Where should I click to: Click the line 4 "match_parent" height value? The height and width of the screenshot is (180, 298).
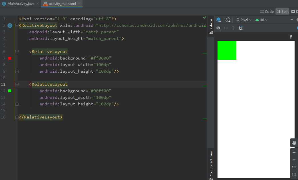point(104,38)
